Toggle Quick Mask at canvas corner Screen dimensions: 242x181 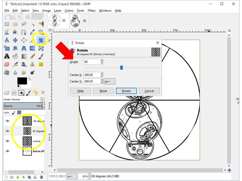click(50, 170)
